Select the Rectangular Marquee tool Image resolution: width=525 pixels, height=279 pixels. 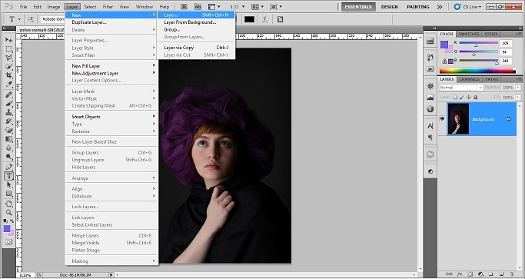[x=8, y=49]
